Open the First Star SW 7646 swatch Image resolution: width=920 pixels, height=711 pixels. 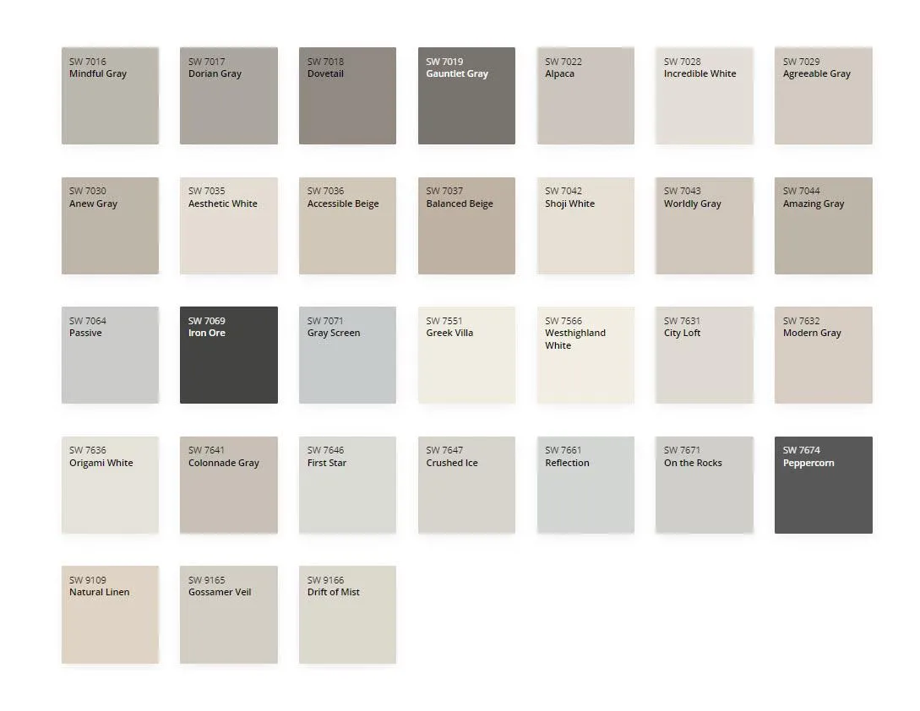click(x=348, y=486)
